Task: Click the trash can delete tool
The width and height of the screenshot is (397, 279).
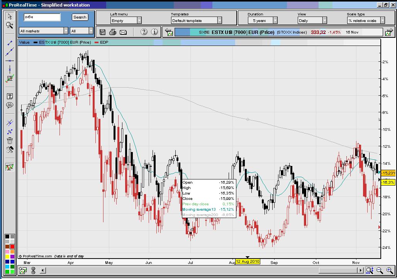Action: (10, 140)
